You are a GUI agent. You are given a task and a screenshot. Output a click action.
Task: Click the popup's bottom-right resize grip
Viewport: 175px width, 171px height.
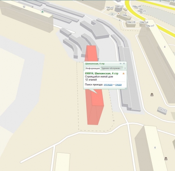tap(125, 88)
